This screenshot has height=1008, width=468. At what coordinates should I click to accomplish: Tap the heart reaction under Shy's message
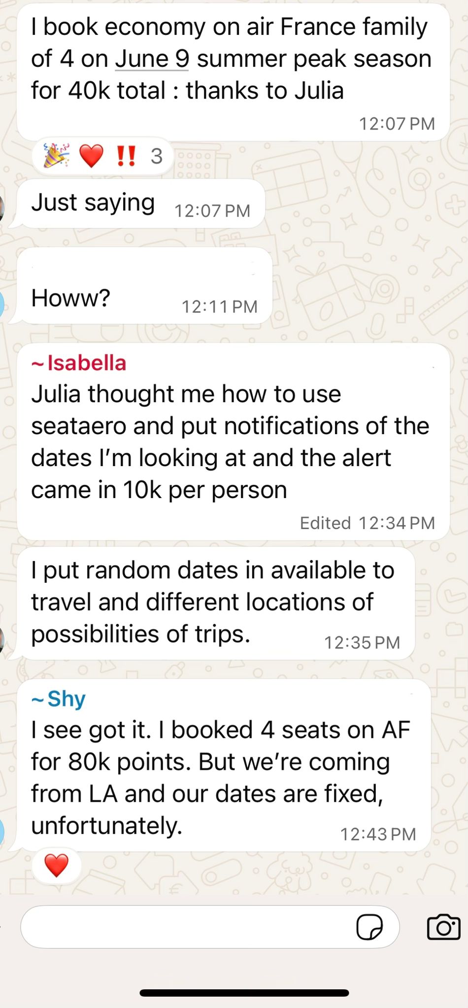[56, 866]
